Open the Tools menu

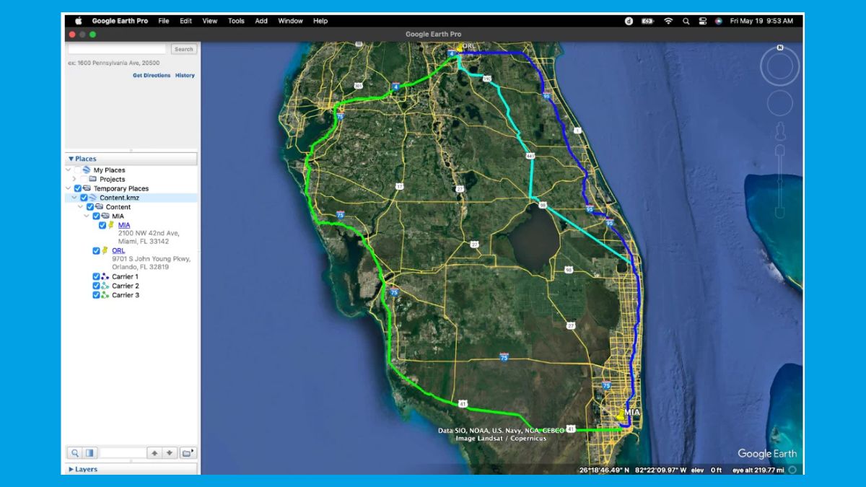[x=236, y=21]
